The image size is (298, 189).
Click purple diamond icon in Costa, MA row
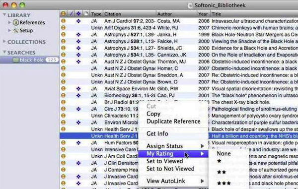click(78, 21)
